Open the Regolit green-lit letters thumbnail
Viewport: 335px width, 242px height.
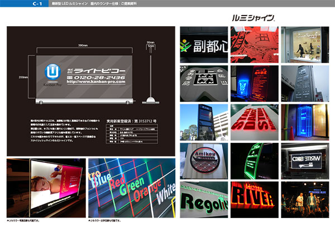pyautogui.click(x=204, y=200)
